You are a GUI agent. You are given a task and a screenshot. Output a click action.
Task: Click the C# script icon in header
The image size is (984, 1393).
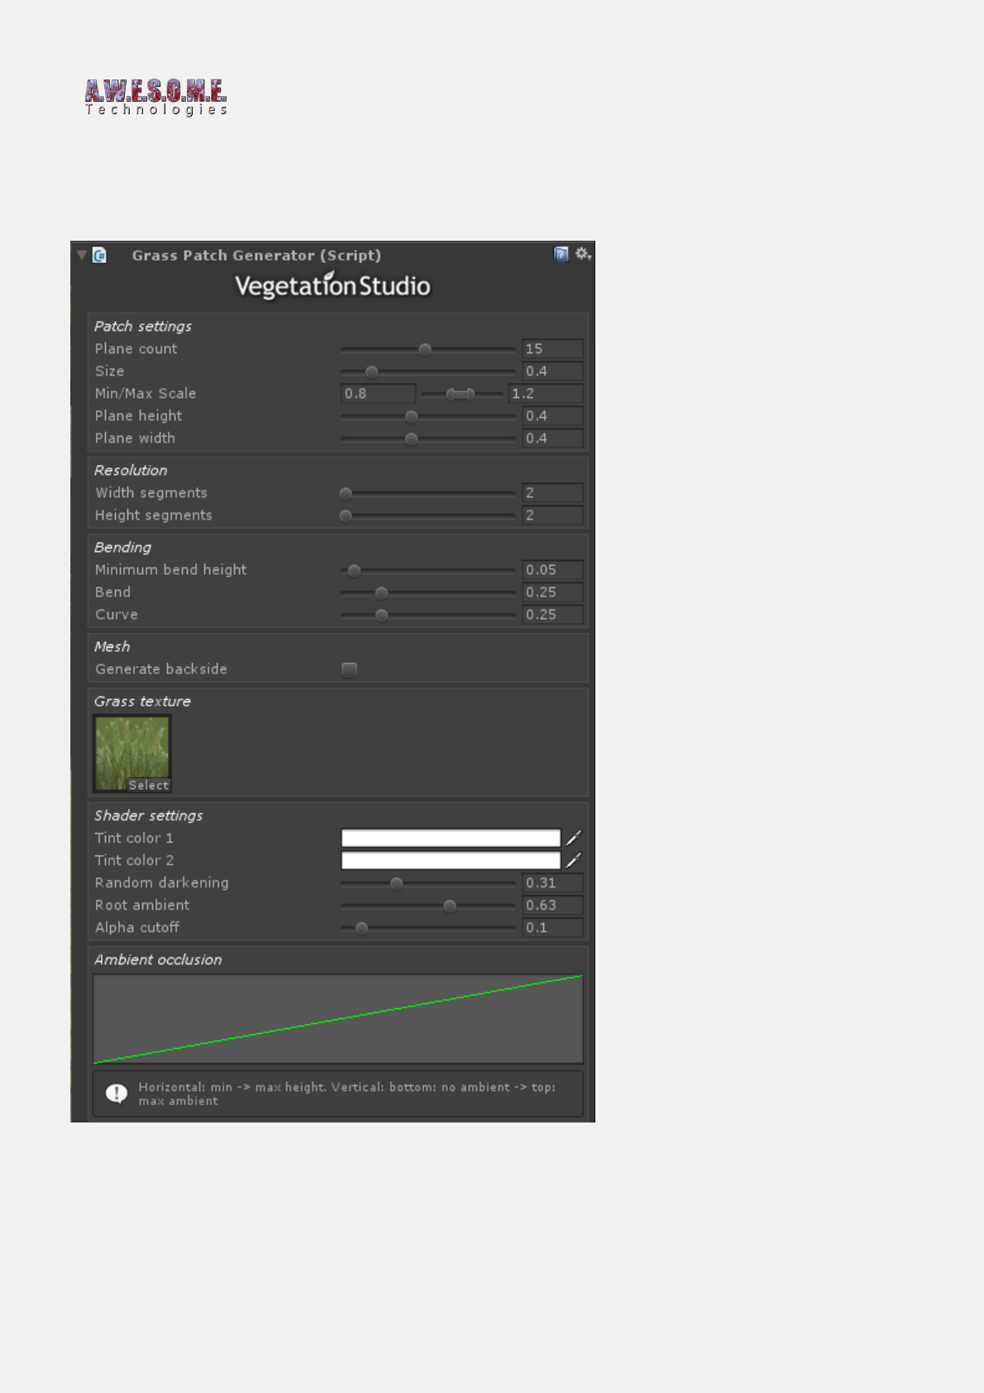[x=99, y=255]
